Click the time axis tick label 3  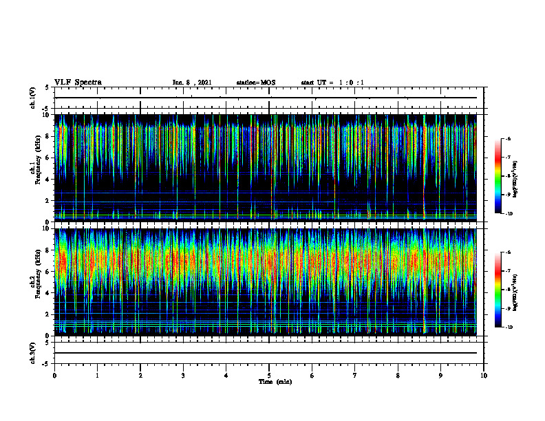183,376
